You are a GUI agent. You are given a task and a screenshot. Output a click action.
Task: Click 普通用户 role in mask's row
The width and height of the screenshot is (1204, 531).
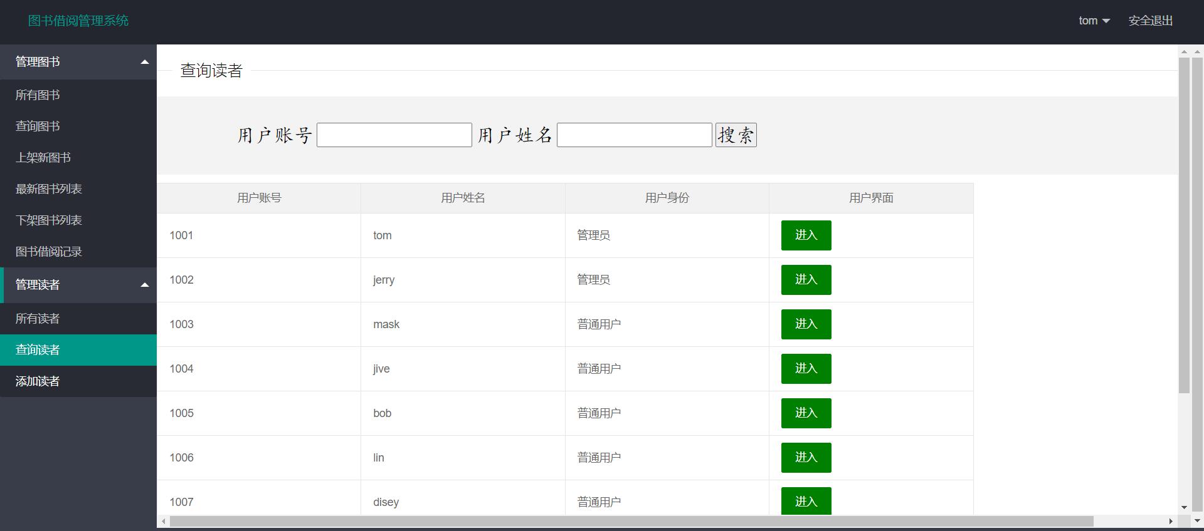pyautogui.click(x=667, y=324)
